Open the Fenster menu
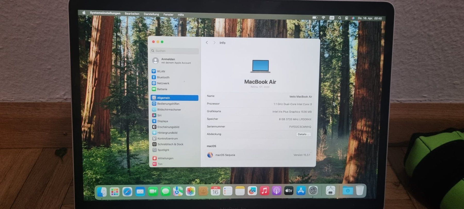464x209 pixels. pyautogui.click(x=168, y=14)
